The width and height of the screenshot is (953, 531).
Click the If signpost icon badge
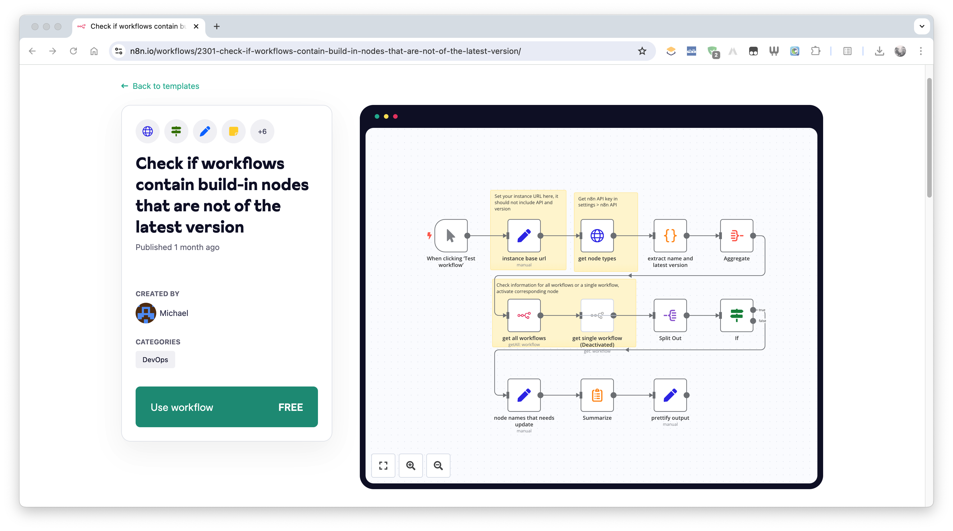176,131
